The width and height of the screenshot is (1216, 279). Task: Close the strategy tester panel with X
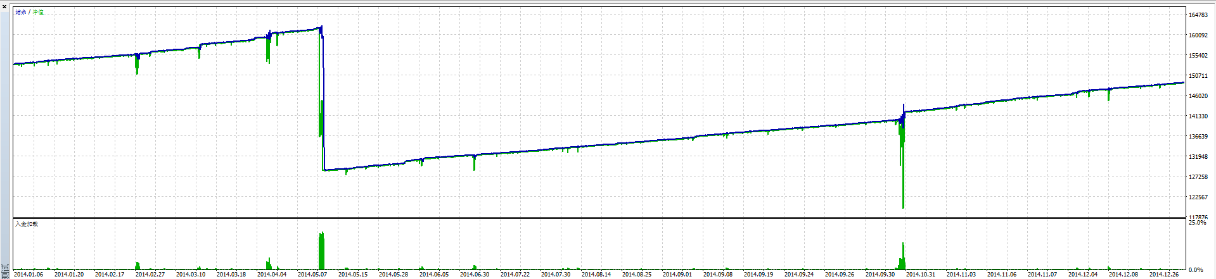click(x=4, y=6)
